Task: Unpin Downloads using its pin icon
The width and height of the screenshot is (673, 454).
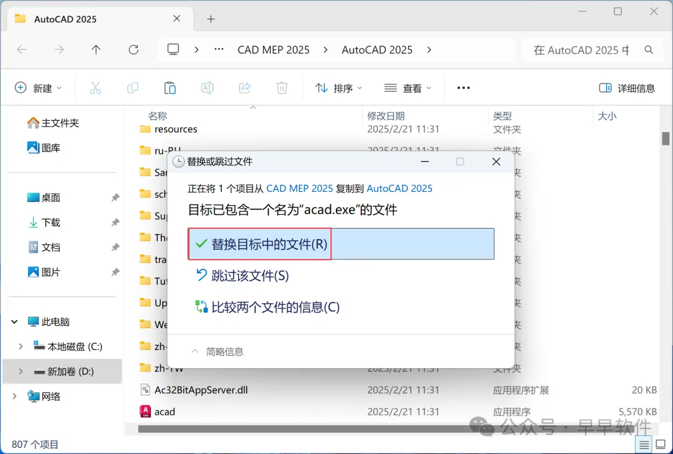Action: pos(115,222)
